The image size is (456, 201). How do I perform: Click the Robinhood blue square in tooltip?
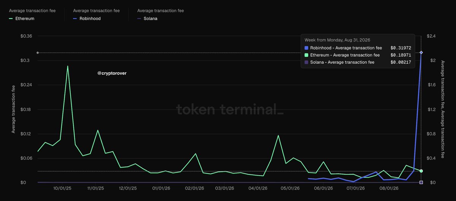pos(307,48)
